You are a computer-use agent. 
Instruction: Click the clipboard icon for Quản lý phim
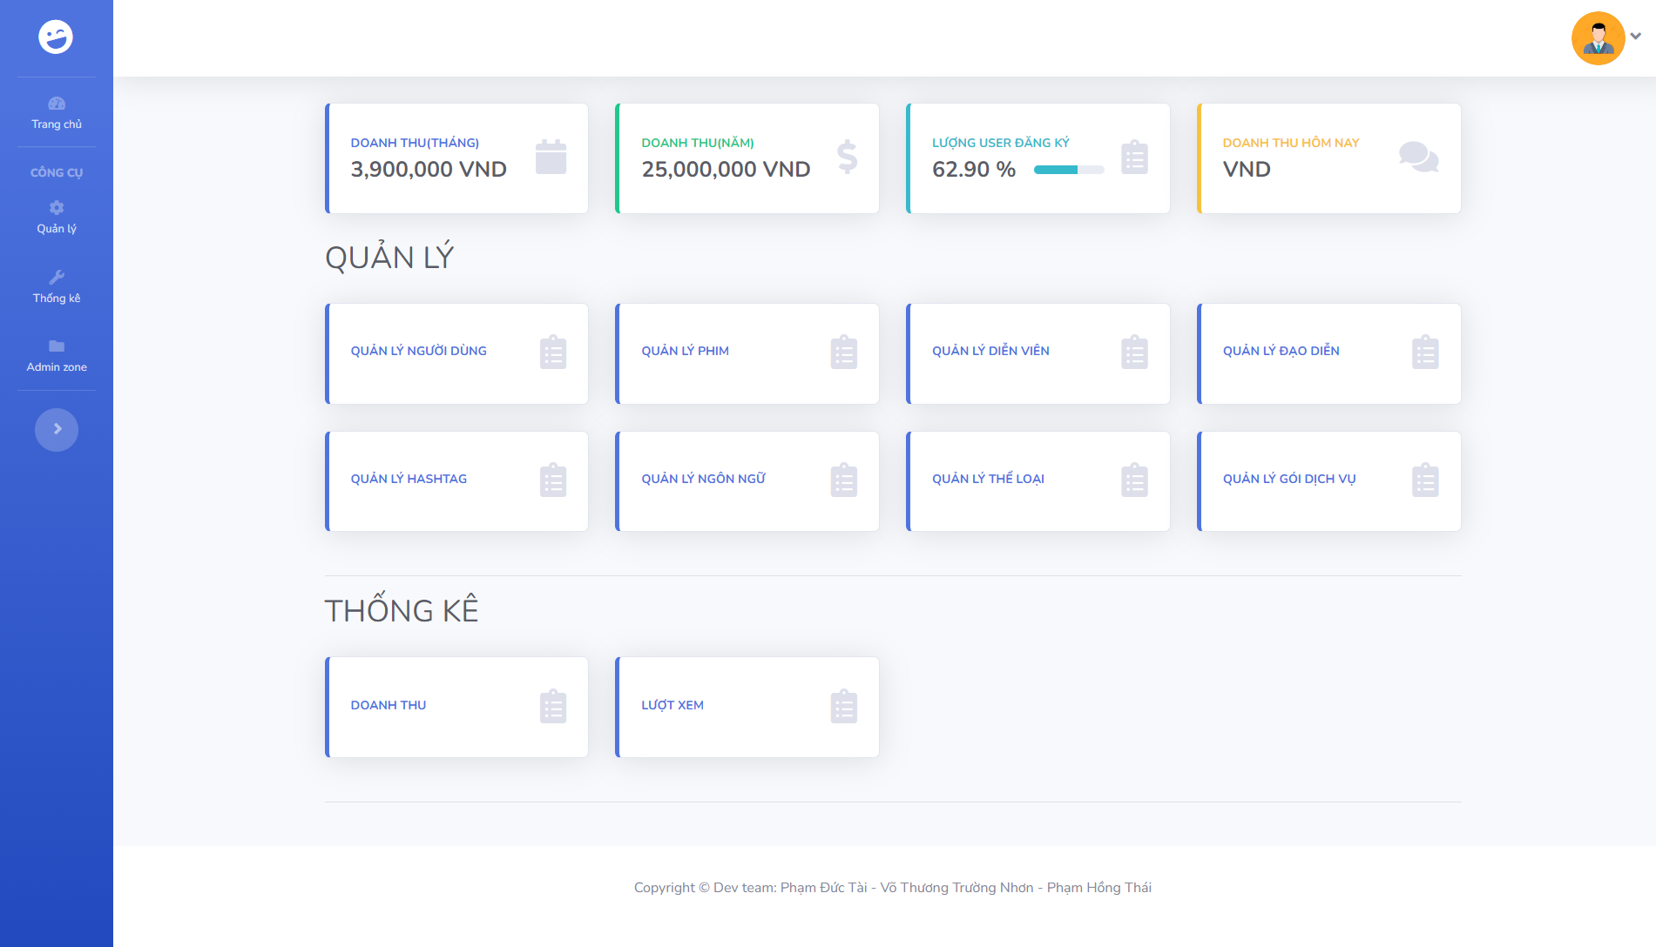844,353
